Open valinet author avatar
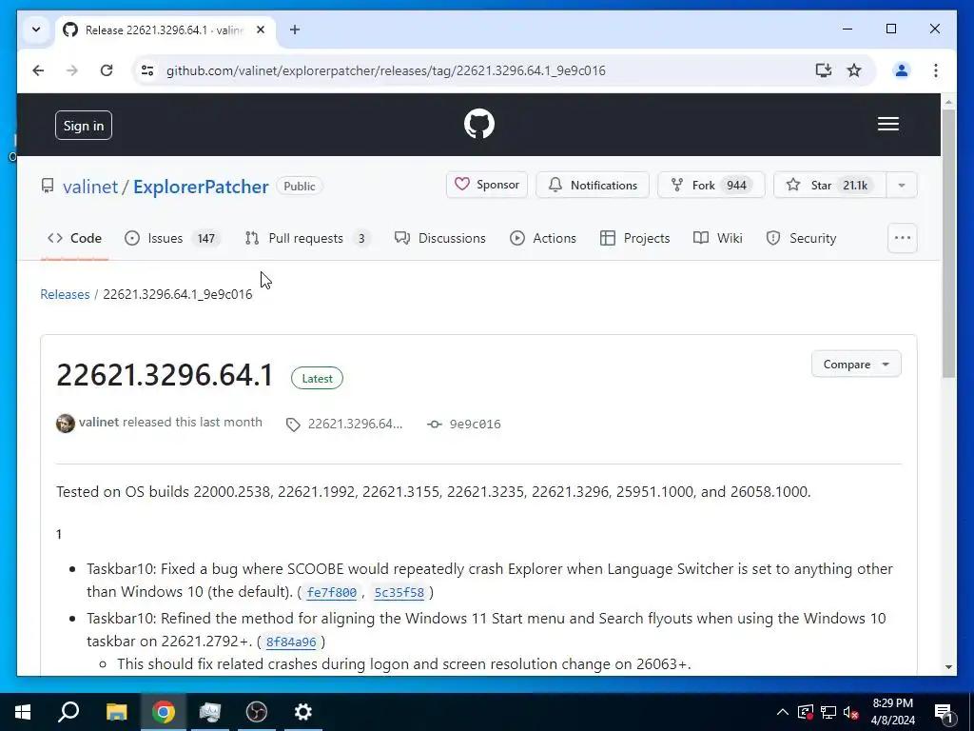 pos(66,424)
